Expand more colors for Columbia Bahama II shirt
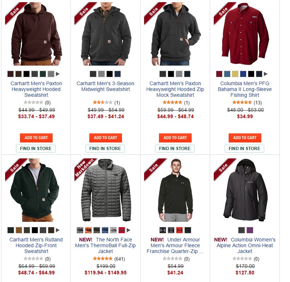The image size is (290, 282). tap(266, 74)
